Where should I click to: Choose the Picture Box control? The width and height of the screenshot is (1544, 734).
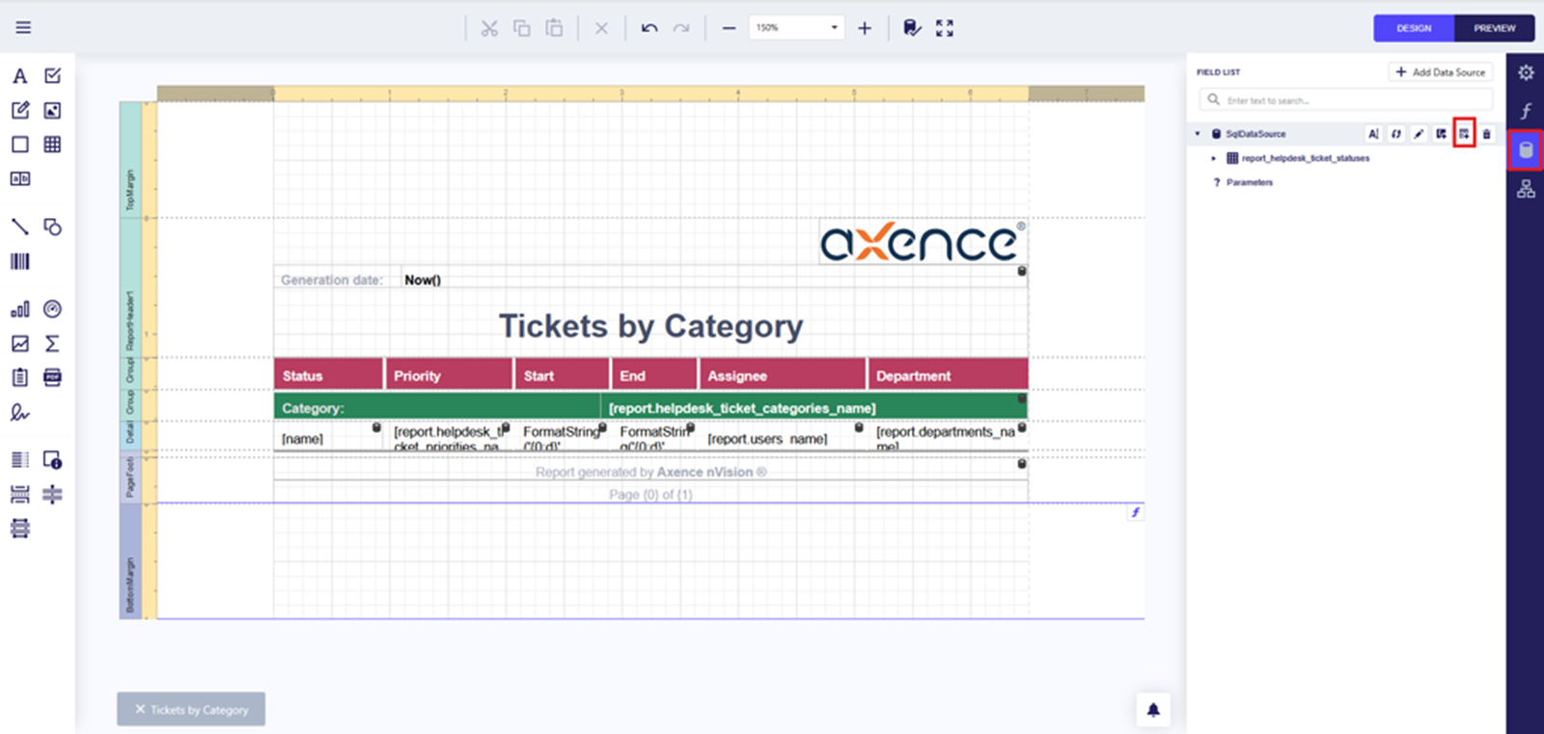click(52, 110)
